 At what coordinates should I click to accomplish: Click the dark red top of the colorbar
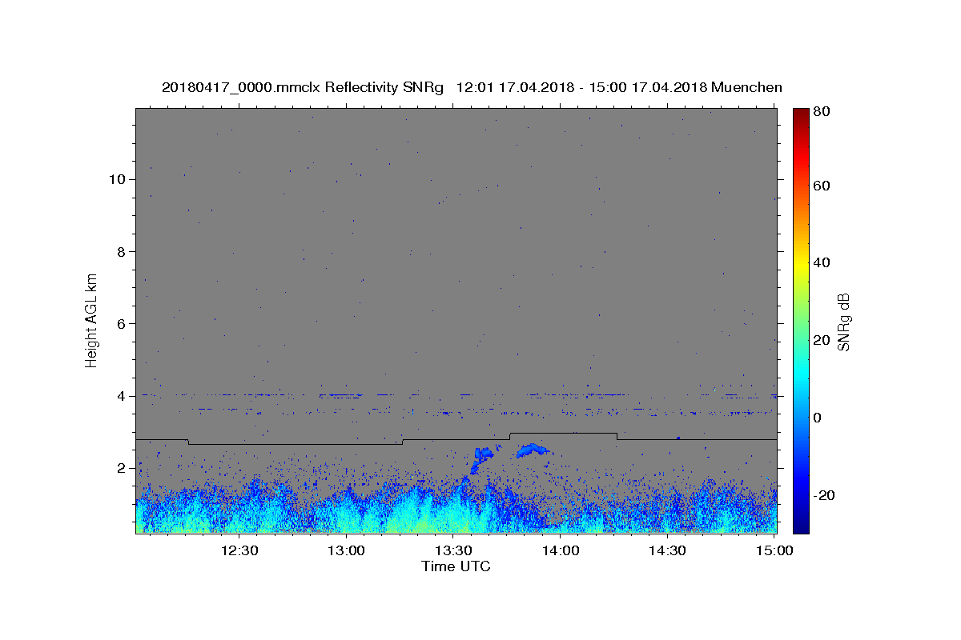[800, 114]
